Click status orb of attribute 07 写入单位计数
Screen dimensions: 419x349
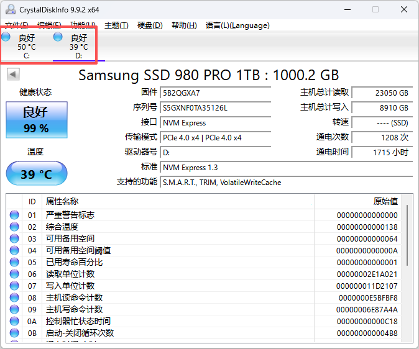coord(14,286)
